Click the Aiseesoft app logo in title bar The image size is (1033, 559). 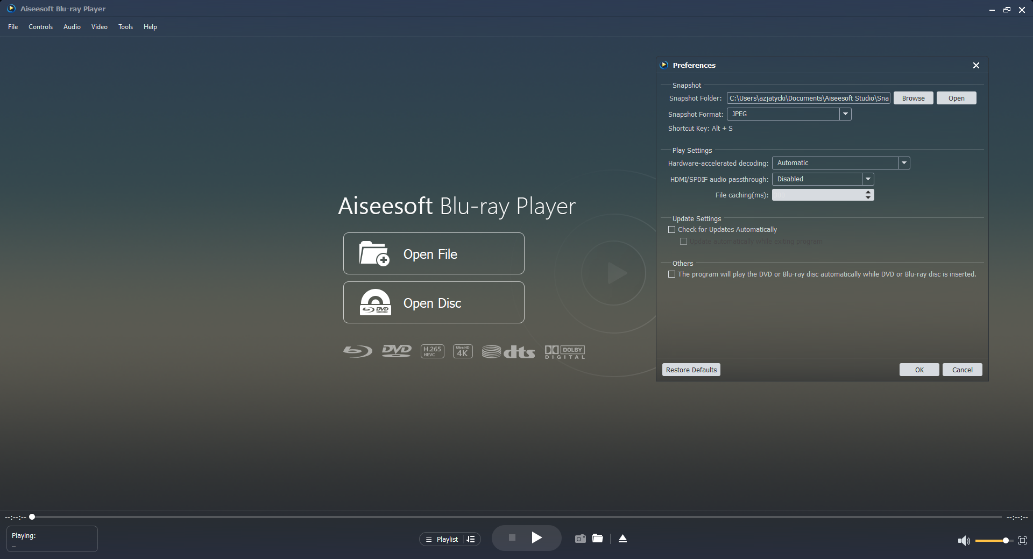[x=11, y=9]
